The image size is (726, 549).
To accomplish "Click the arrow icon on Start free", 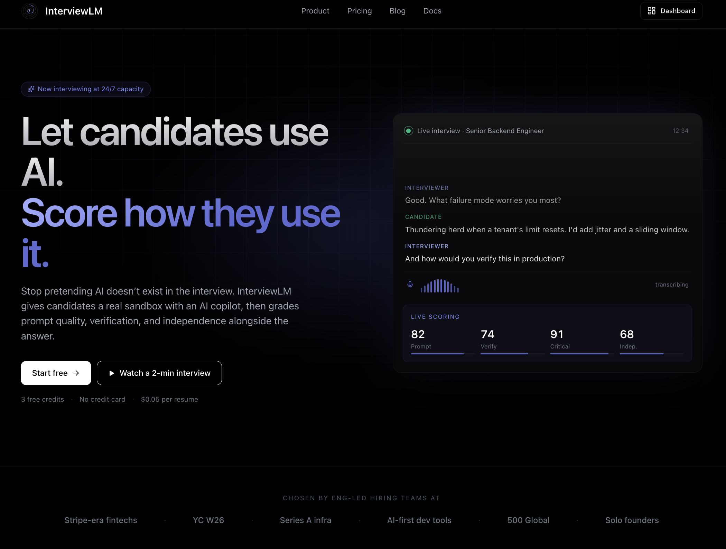I will [76, 373].
